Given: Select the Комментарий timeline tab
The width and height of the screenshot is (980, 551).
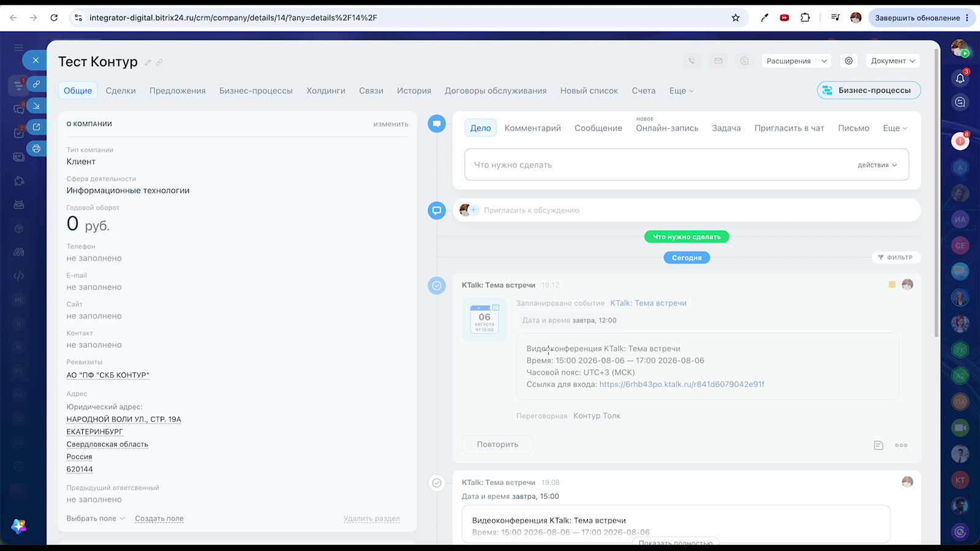Looking at the screenshot, I should coord(533,128).
